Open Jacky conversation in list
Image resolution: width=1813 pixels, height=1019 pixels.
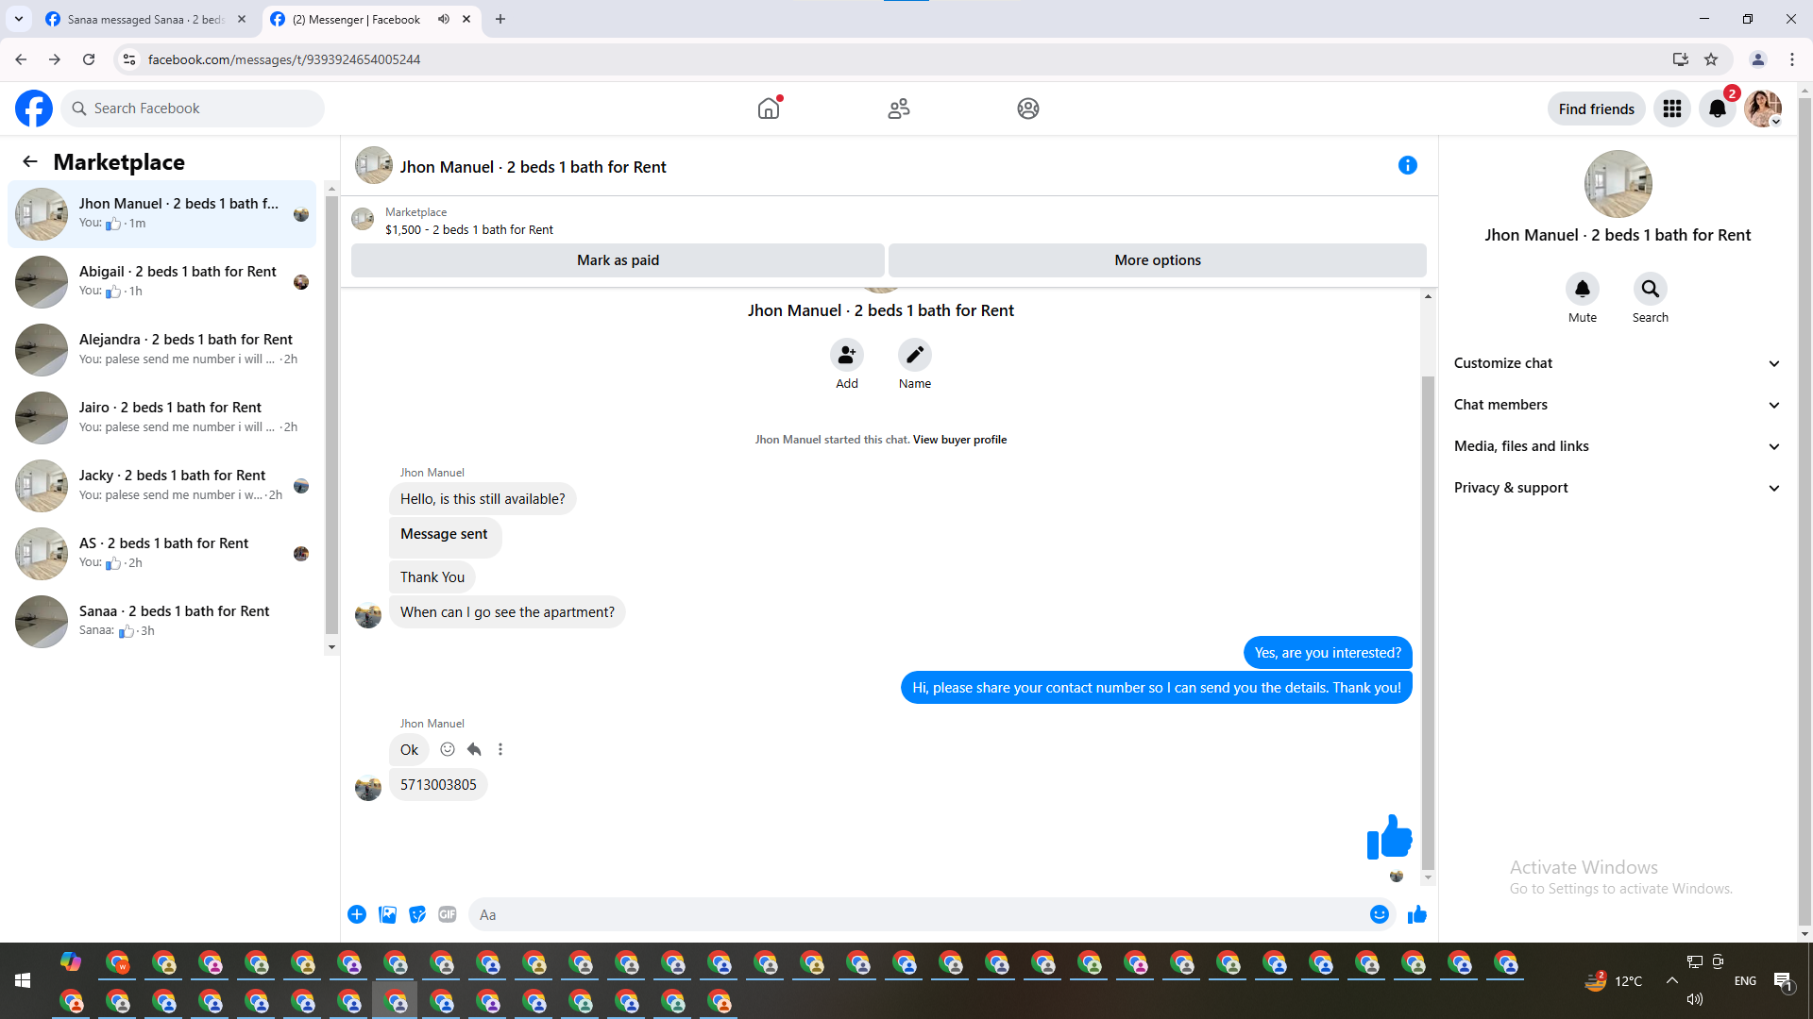pyautogui.click(x=162, y=486)
